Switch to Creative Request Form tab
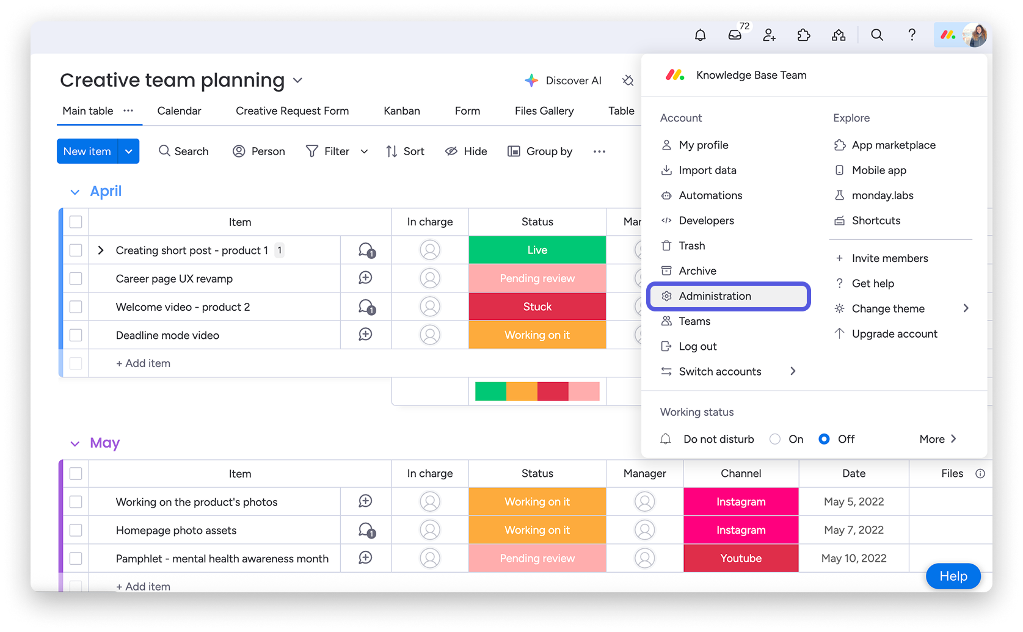Screen dimensions: 1023x632 pyautogui.click(x=292, y=111)
